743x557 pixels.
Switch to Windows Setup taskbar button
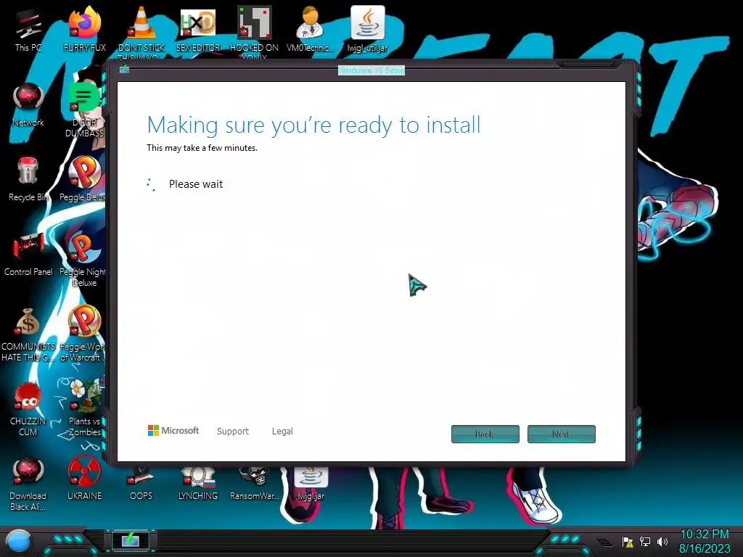click(x=131, y=540)
